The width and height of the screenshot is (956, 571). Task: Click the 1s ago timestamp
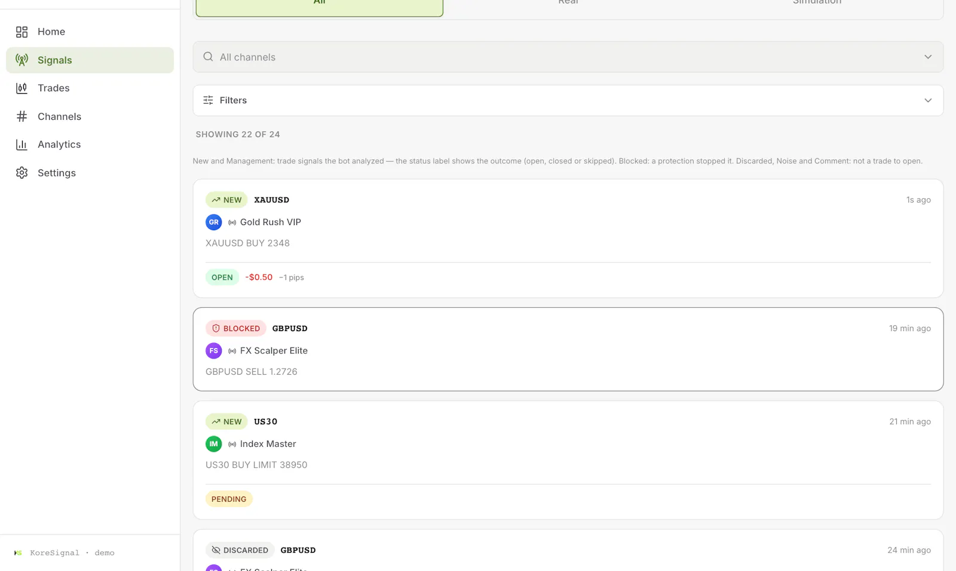(x=918, y=200)
